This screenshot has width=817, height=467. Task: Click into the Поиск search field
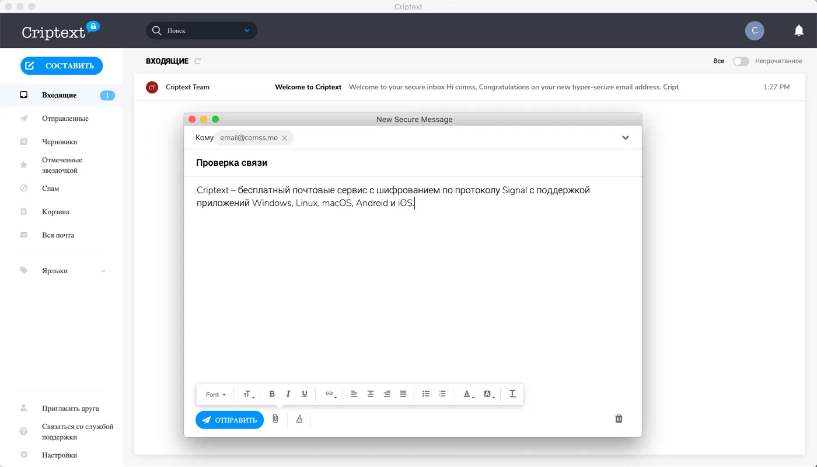pyautogui.click(x=201, y=30)
